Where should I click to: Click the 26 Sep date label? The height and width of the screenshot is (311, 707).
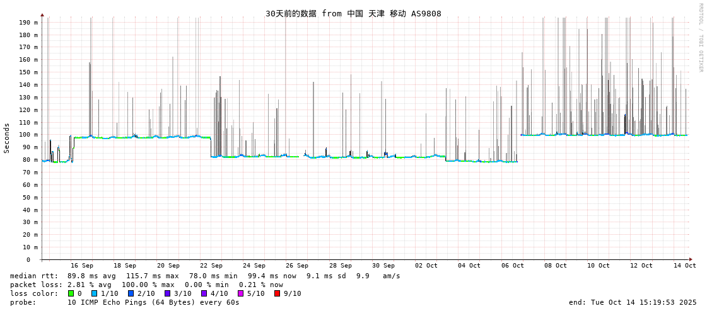tap(297, 266)
